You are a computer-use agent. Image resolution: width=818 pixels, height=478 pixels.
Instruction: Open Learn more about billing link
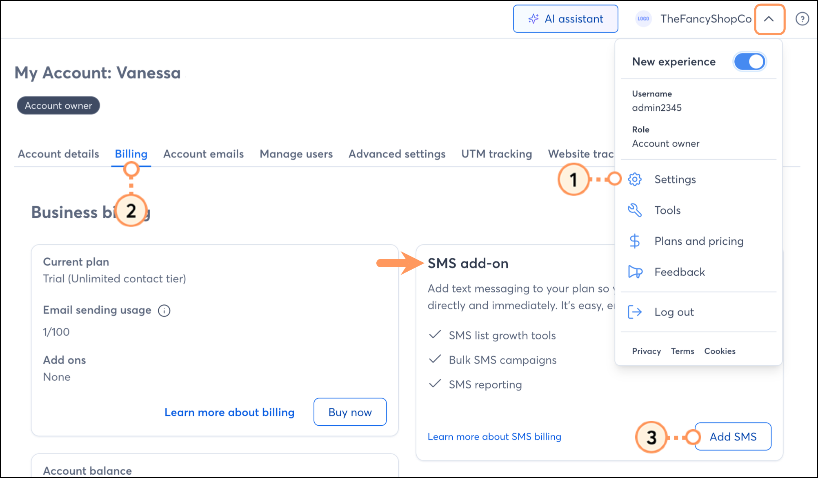pyautogui.click(x=229, y=412)
